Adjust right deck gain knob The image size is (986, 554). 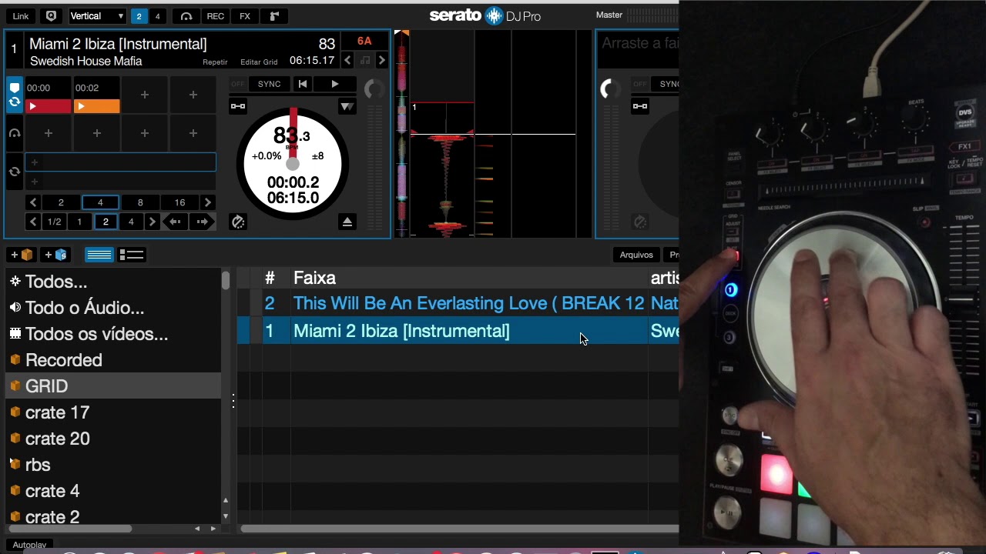pyautogui.click(x=609, y=89)
